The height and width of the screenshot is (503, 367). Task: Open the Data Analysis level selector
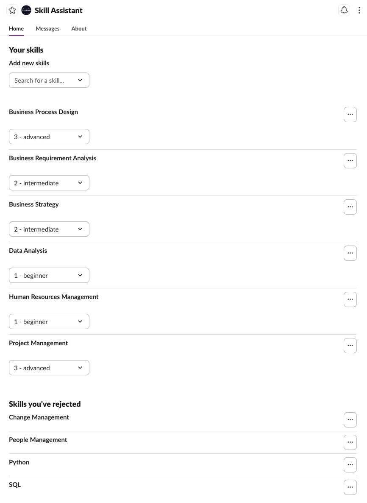tap(49, 275)
